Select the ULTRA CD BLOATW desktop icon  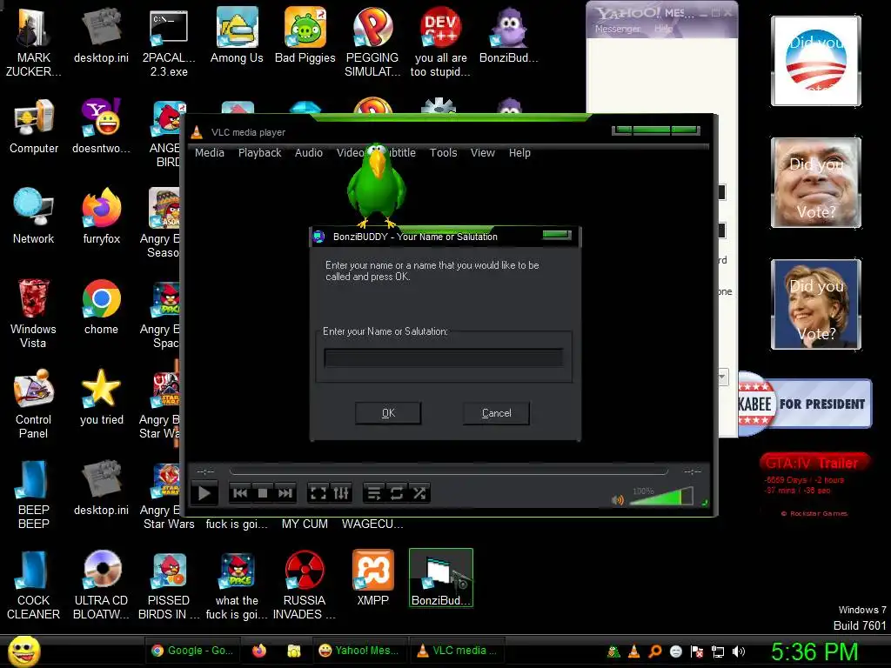tap(101, 585)
